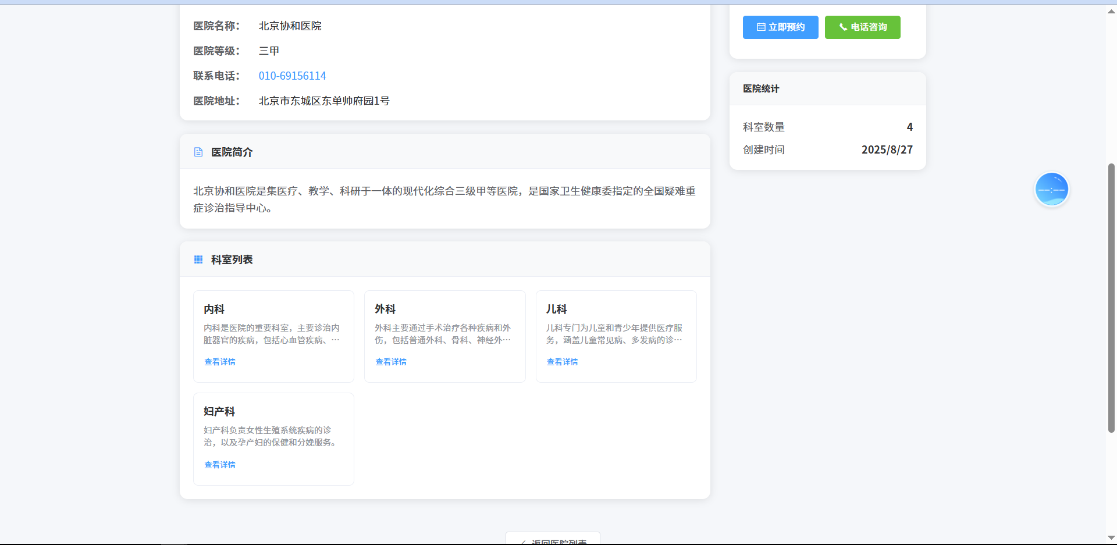View details of 儿科 via 查看详情
1117x545 pixels.
click(562, 362)
